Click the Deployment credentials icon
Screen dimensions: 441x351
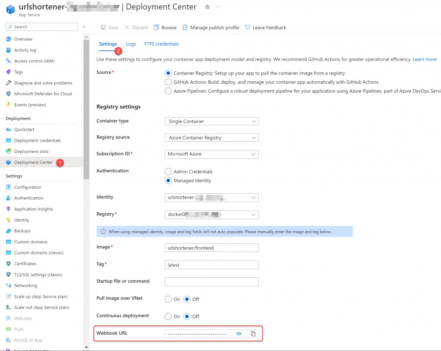(x=9, y=140)
